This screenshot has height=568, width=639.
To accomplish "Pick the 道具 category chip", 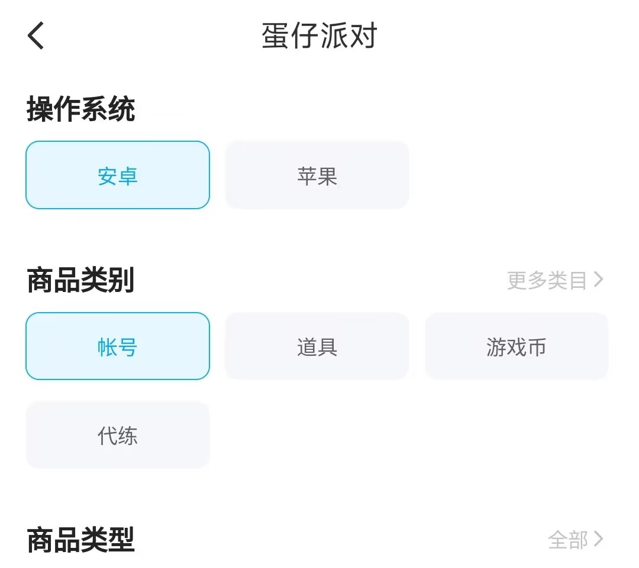I will [317, 346].
